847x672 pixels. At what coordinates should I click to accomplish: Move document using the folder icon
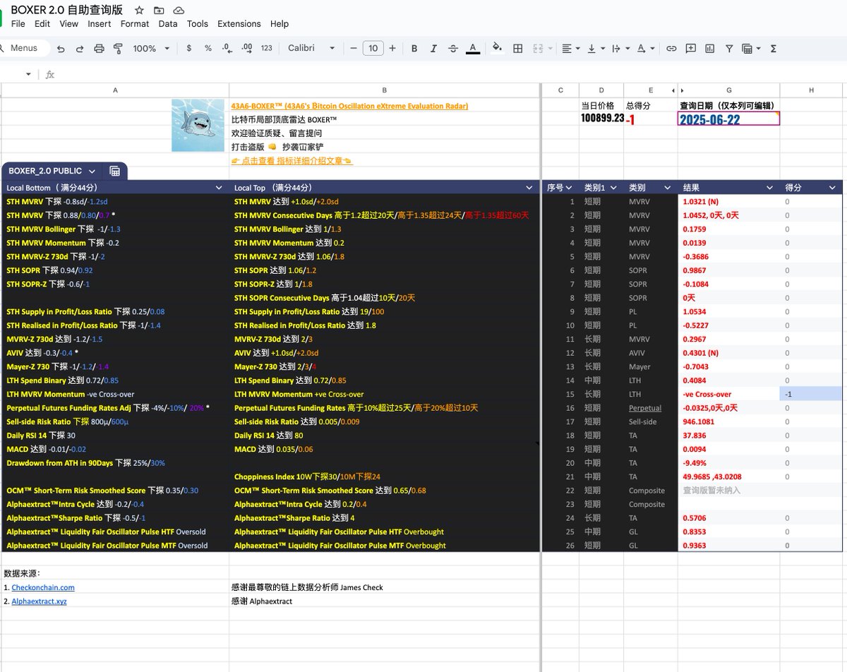pos(159,10)
